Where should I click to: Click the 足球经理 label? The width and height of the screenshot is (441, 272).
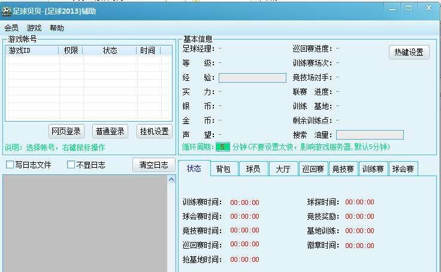click(198, 49)
